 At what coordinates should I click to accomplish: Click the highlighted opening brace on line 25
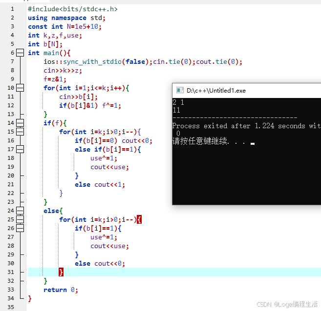(x=139, y=219)
